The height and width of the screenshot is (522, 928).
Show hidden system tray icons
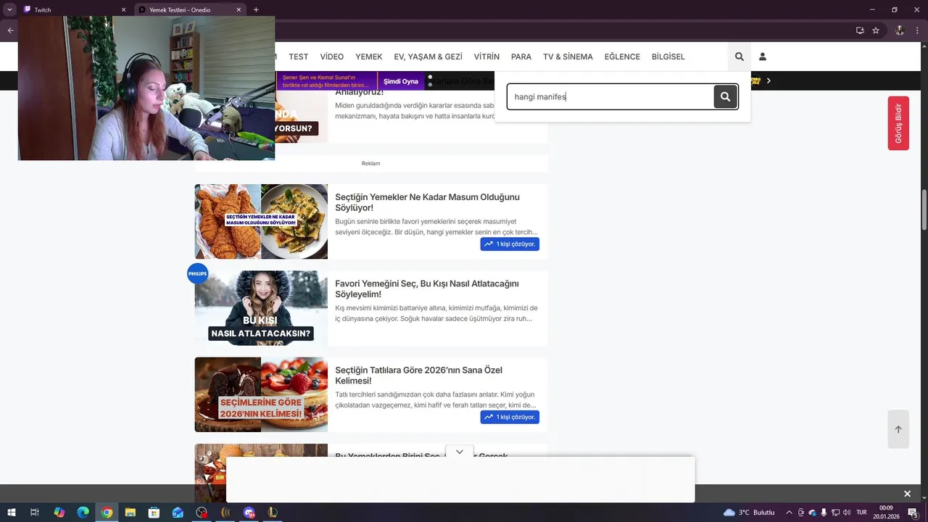click(x=789, y=513)
